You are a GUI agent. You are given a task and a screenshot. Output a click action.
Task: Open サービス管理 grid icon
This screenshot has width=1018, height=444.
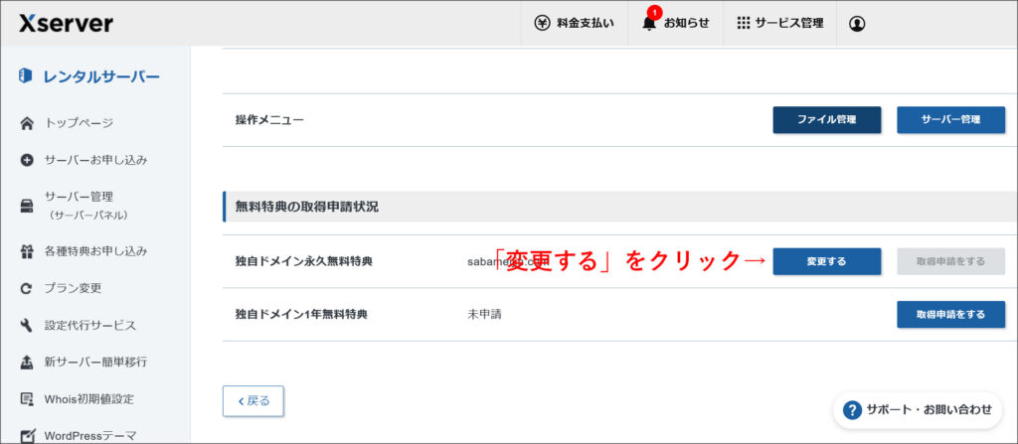pyautogui.click(x=744, y=24)
